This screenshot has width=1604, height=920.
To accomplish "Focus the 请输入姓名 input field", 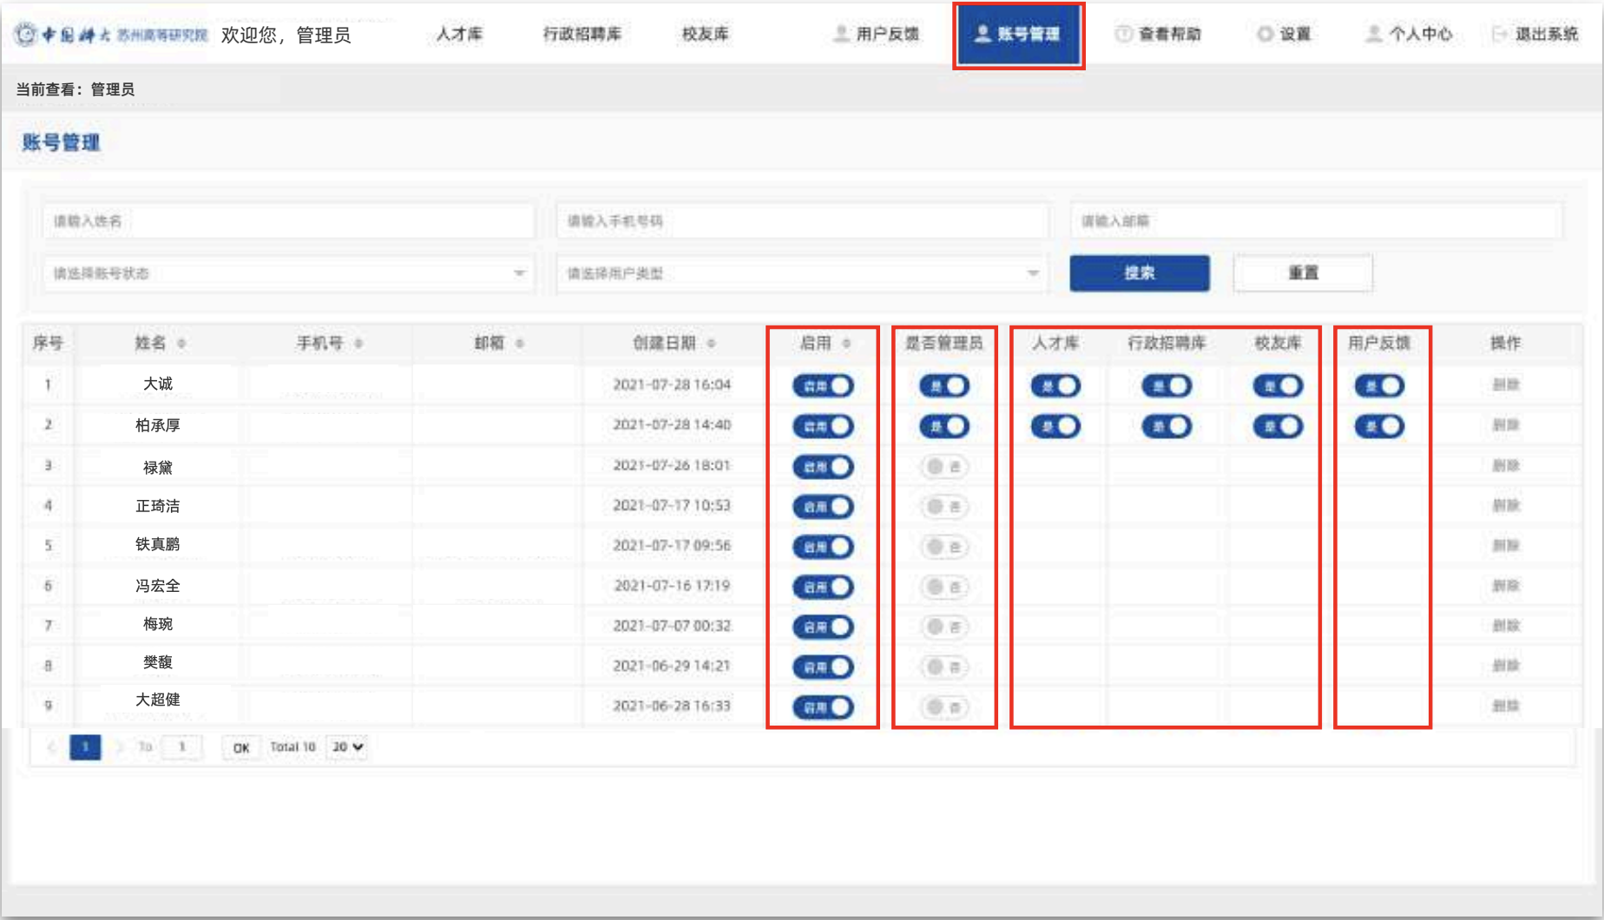I will click(x=288, y=221).
